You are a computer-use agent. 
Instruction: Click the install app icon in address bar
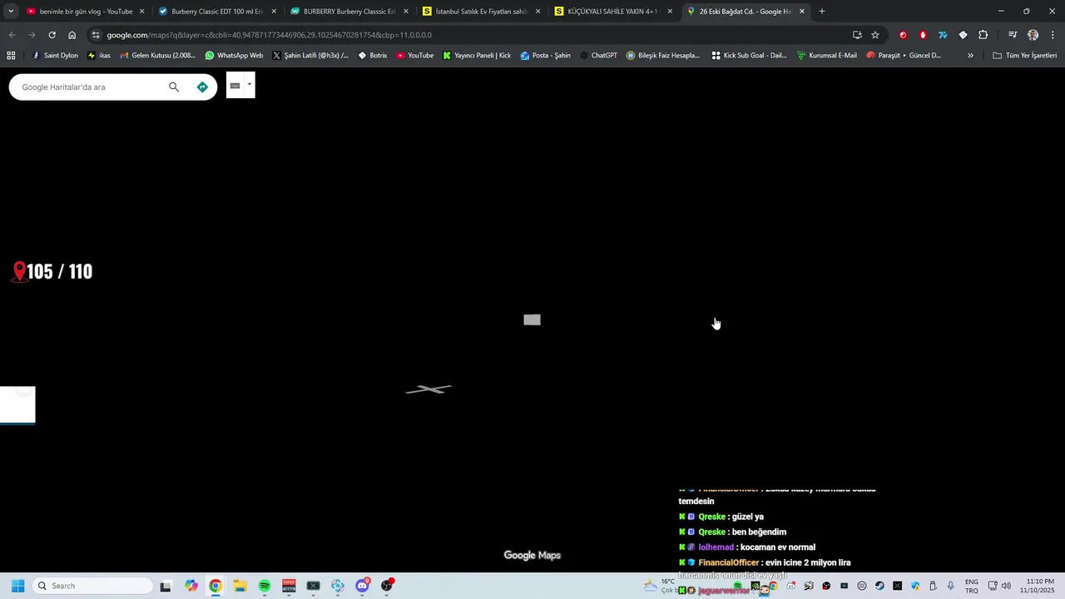tap(857, 35)
